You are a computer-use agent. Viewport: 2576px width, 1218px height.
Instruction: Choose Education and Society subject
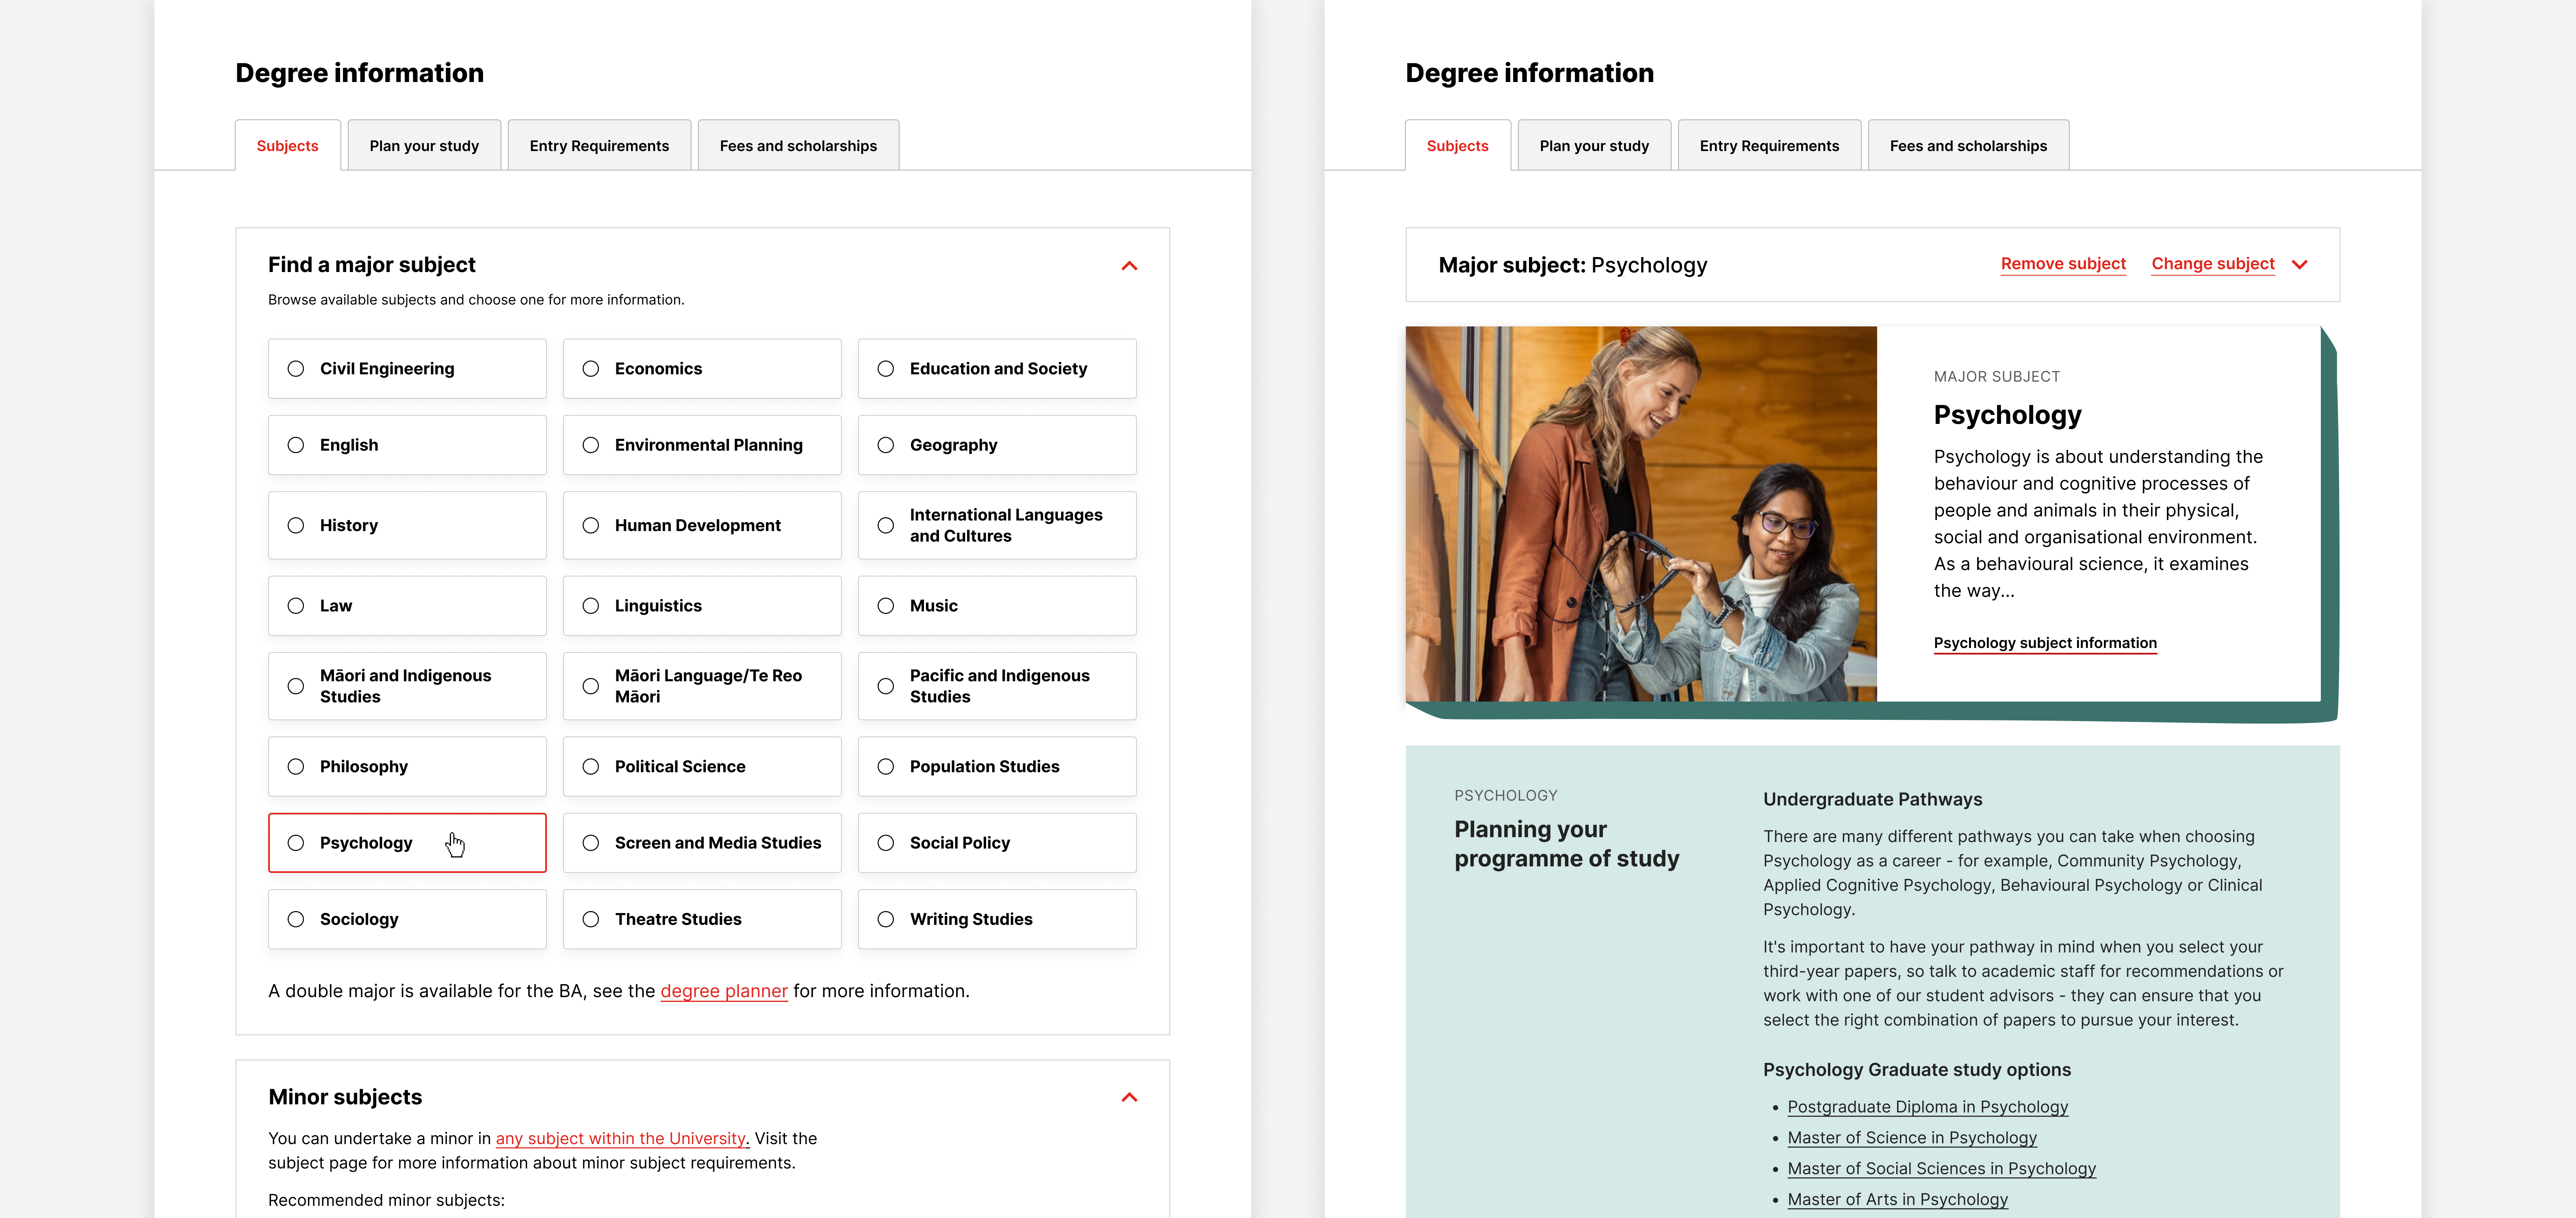coord(997,369)
